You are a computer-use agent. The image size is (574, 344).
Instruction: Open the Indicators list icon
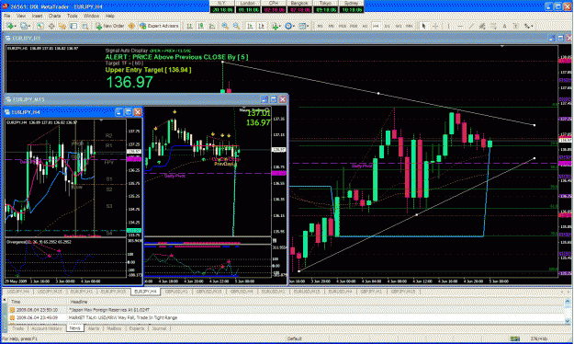click(275, 26)
